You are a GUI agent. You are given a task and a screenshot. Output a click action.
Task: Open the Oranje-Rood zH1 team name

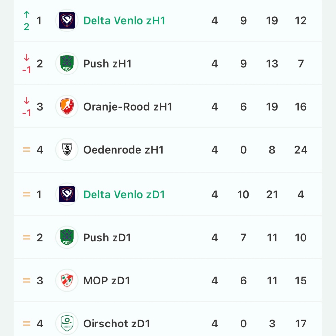click(x=128, y=107)
